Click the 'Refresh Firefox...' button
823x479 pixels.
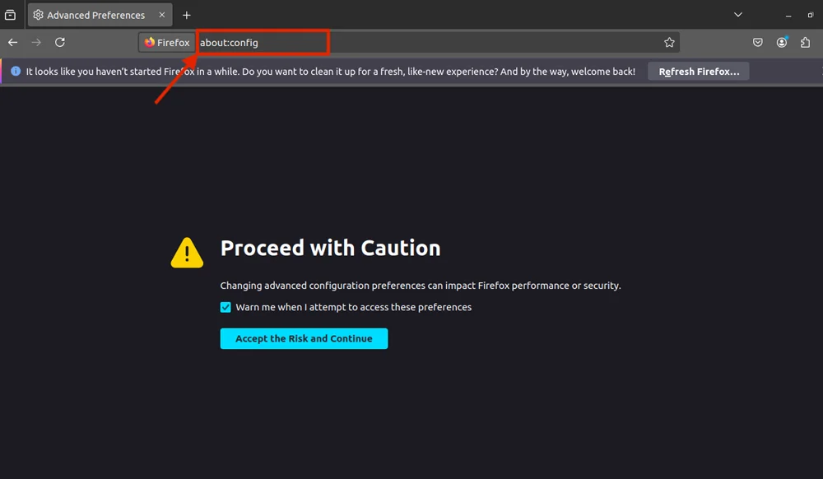pos(698,72)
